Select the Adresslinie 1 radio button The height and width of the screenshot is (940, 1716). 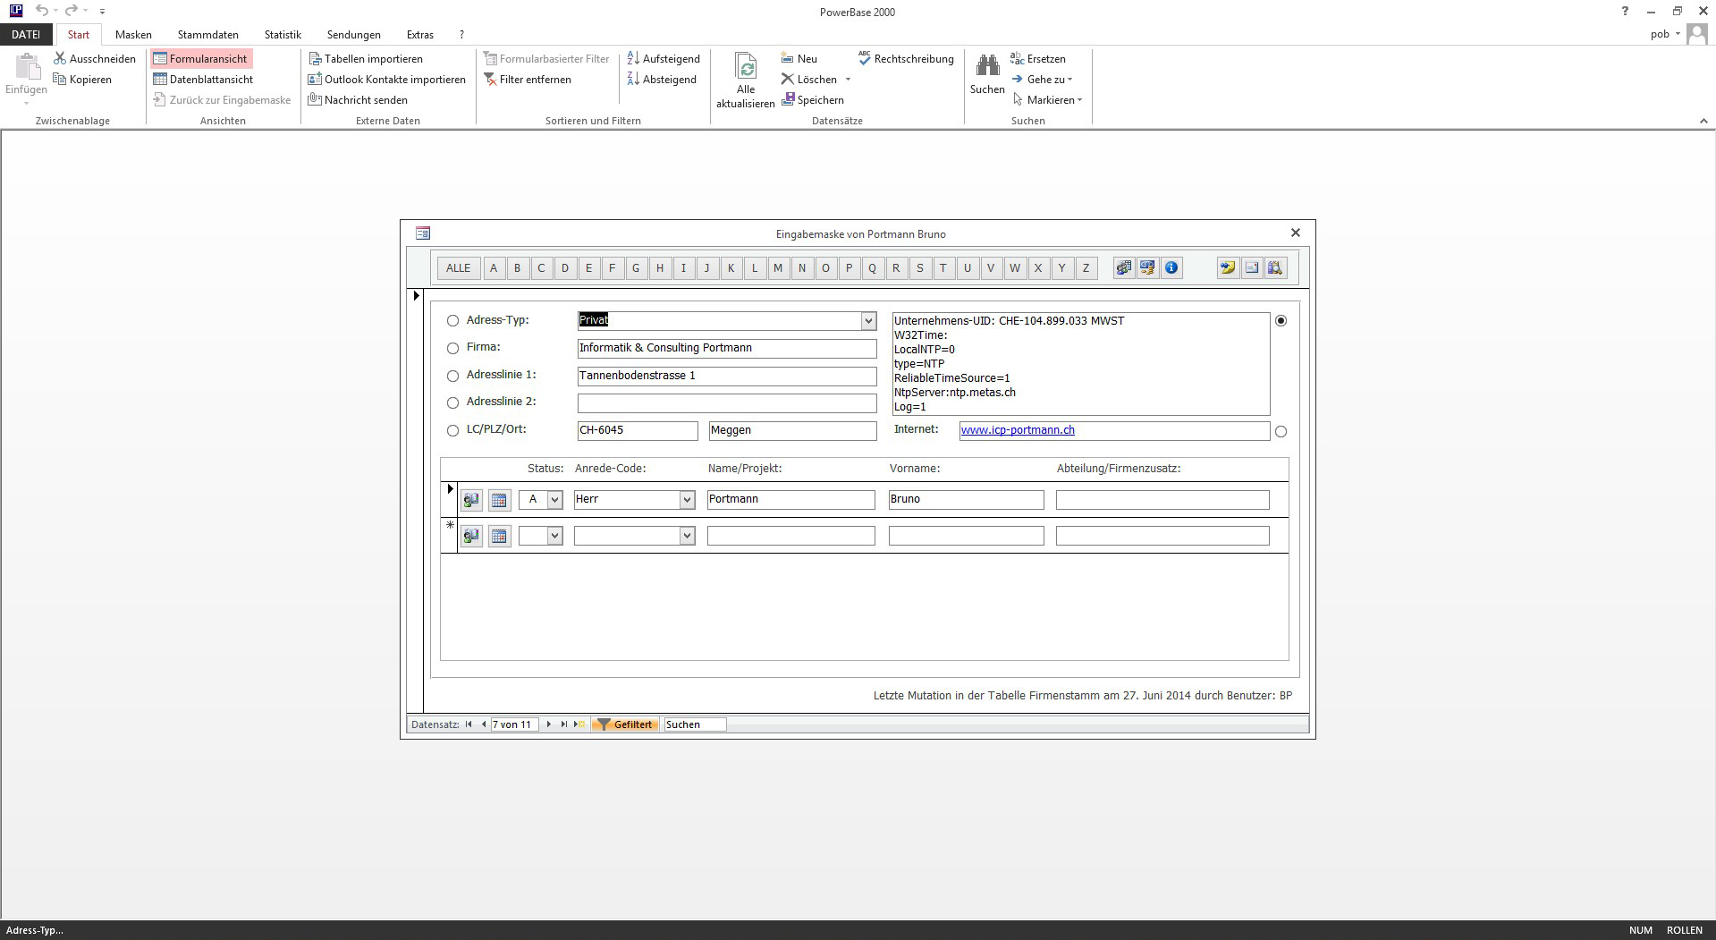point(452,377)
